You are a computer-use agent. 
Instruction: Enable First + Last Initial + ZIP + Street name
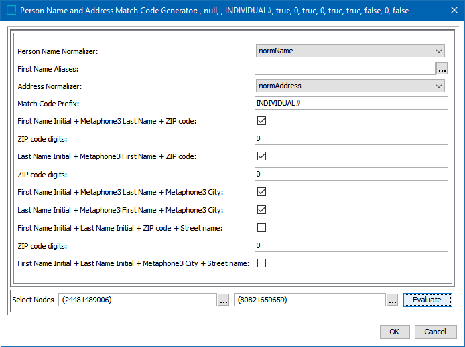(262, 228)
